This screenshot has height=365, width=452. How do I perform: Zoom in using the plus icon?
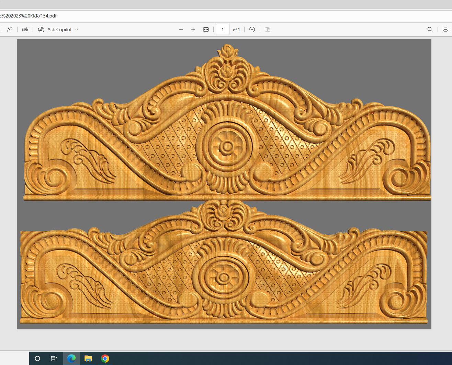tap(193, 29)
